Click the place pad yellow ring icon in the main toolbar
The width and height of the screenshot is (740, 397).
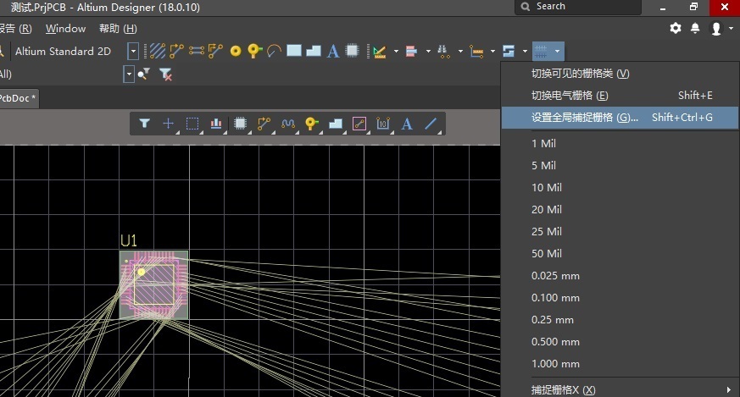pyautogui.click(x=236, y=52)
